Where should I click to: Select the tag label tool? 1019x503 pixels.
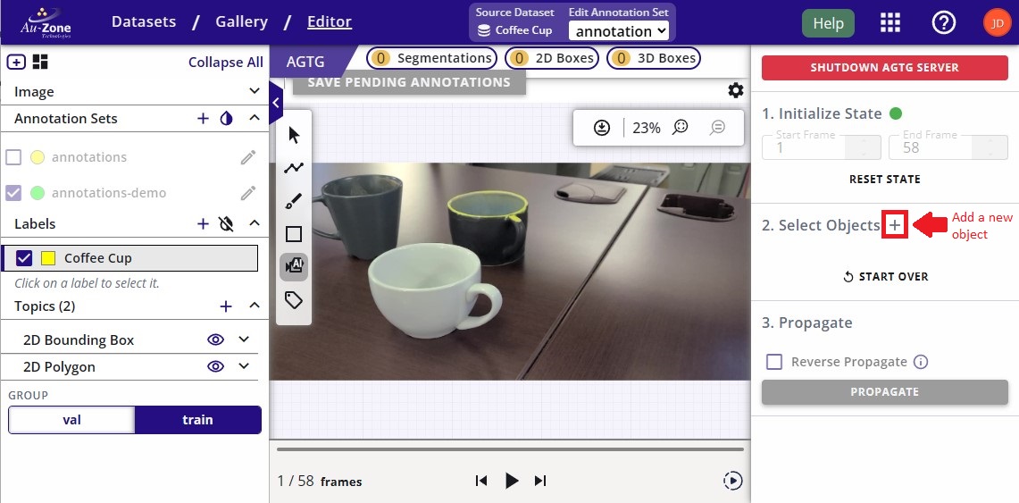pos(294,299)
